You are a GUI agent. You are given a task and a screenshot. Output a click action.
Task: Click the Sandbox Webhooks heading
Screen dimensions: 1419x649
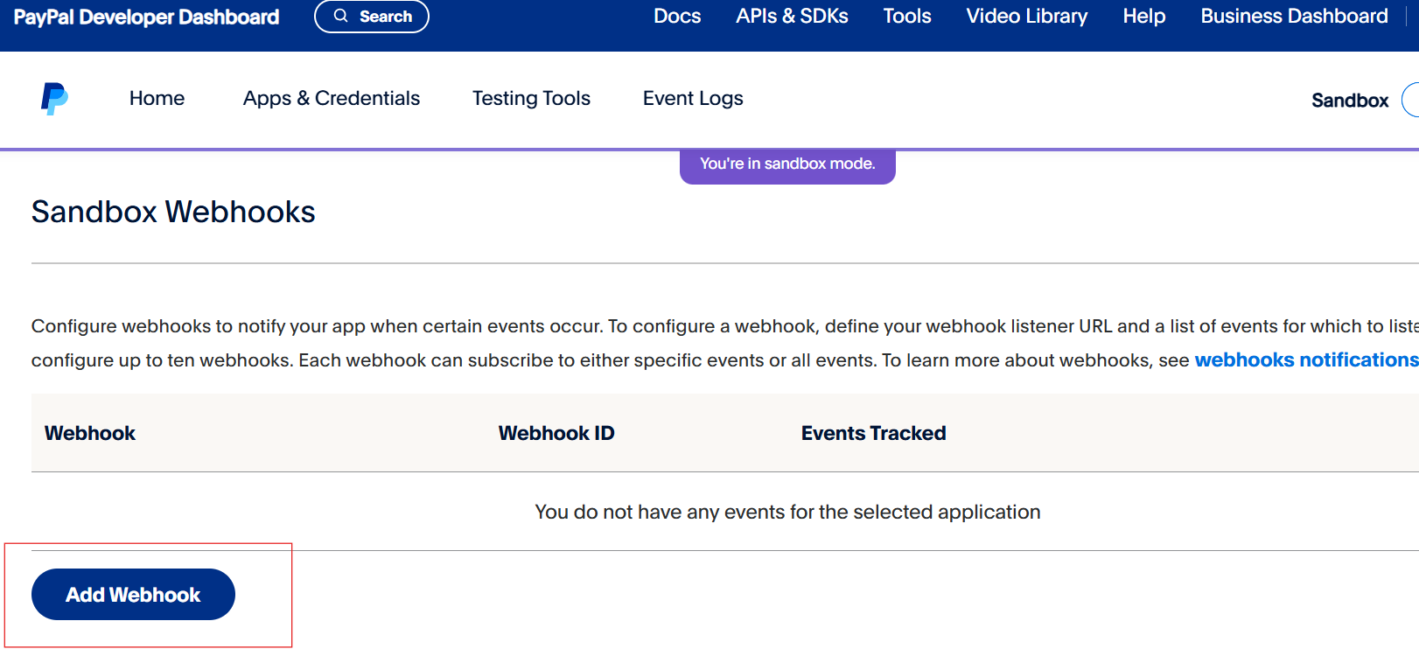click(173, 212)
